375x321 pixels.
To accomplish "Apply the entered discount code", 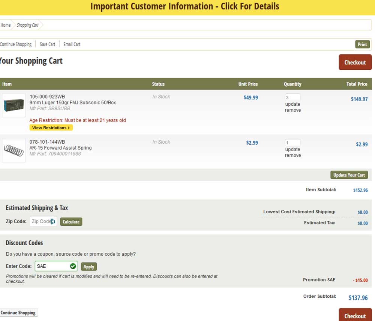I will coord(89,267).
